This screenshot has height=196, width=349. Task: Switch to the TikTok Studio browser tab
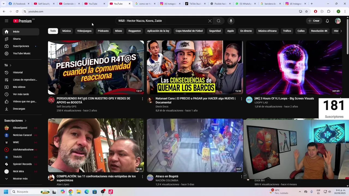pyautogui.click(x=195, y=4)
